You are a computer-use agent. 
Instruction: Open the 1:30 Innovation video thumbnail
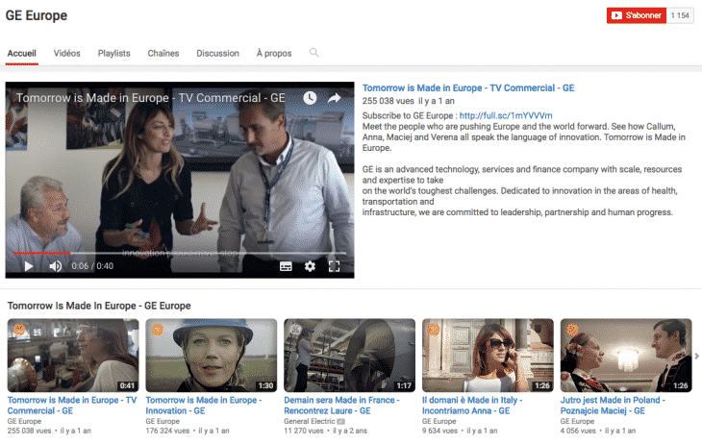click(212, 356)
